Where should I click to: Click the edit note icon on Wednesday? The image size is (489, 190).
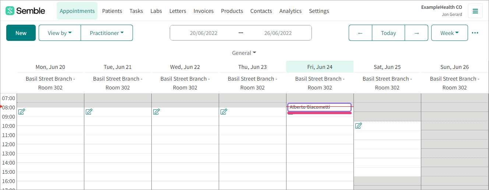[x=156, y=112]
